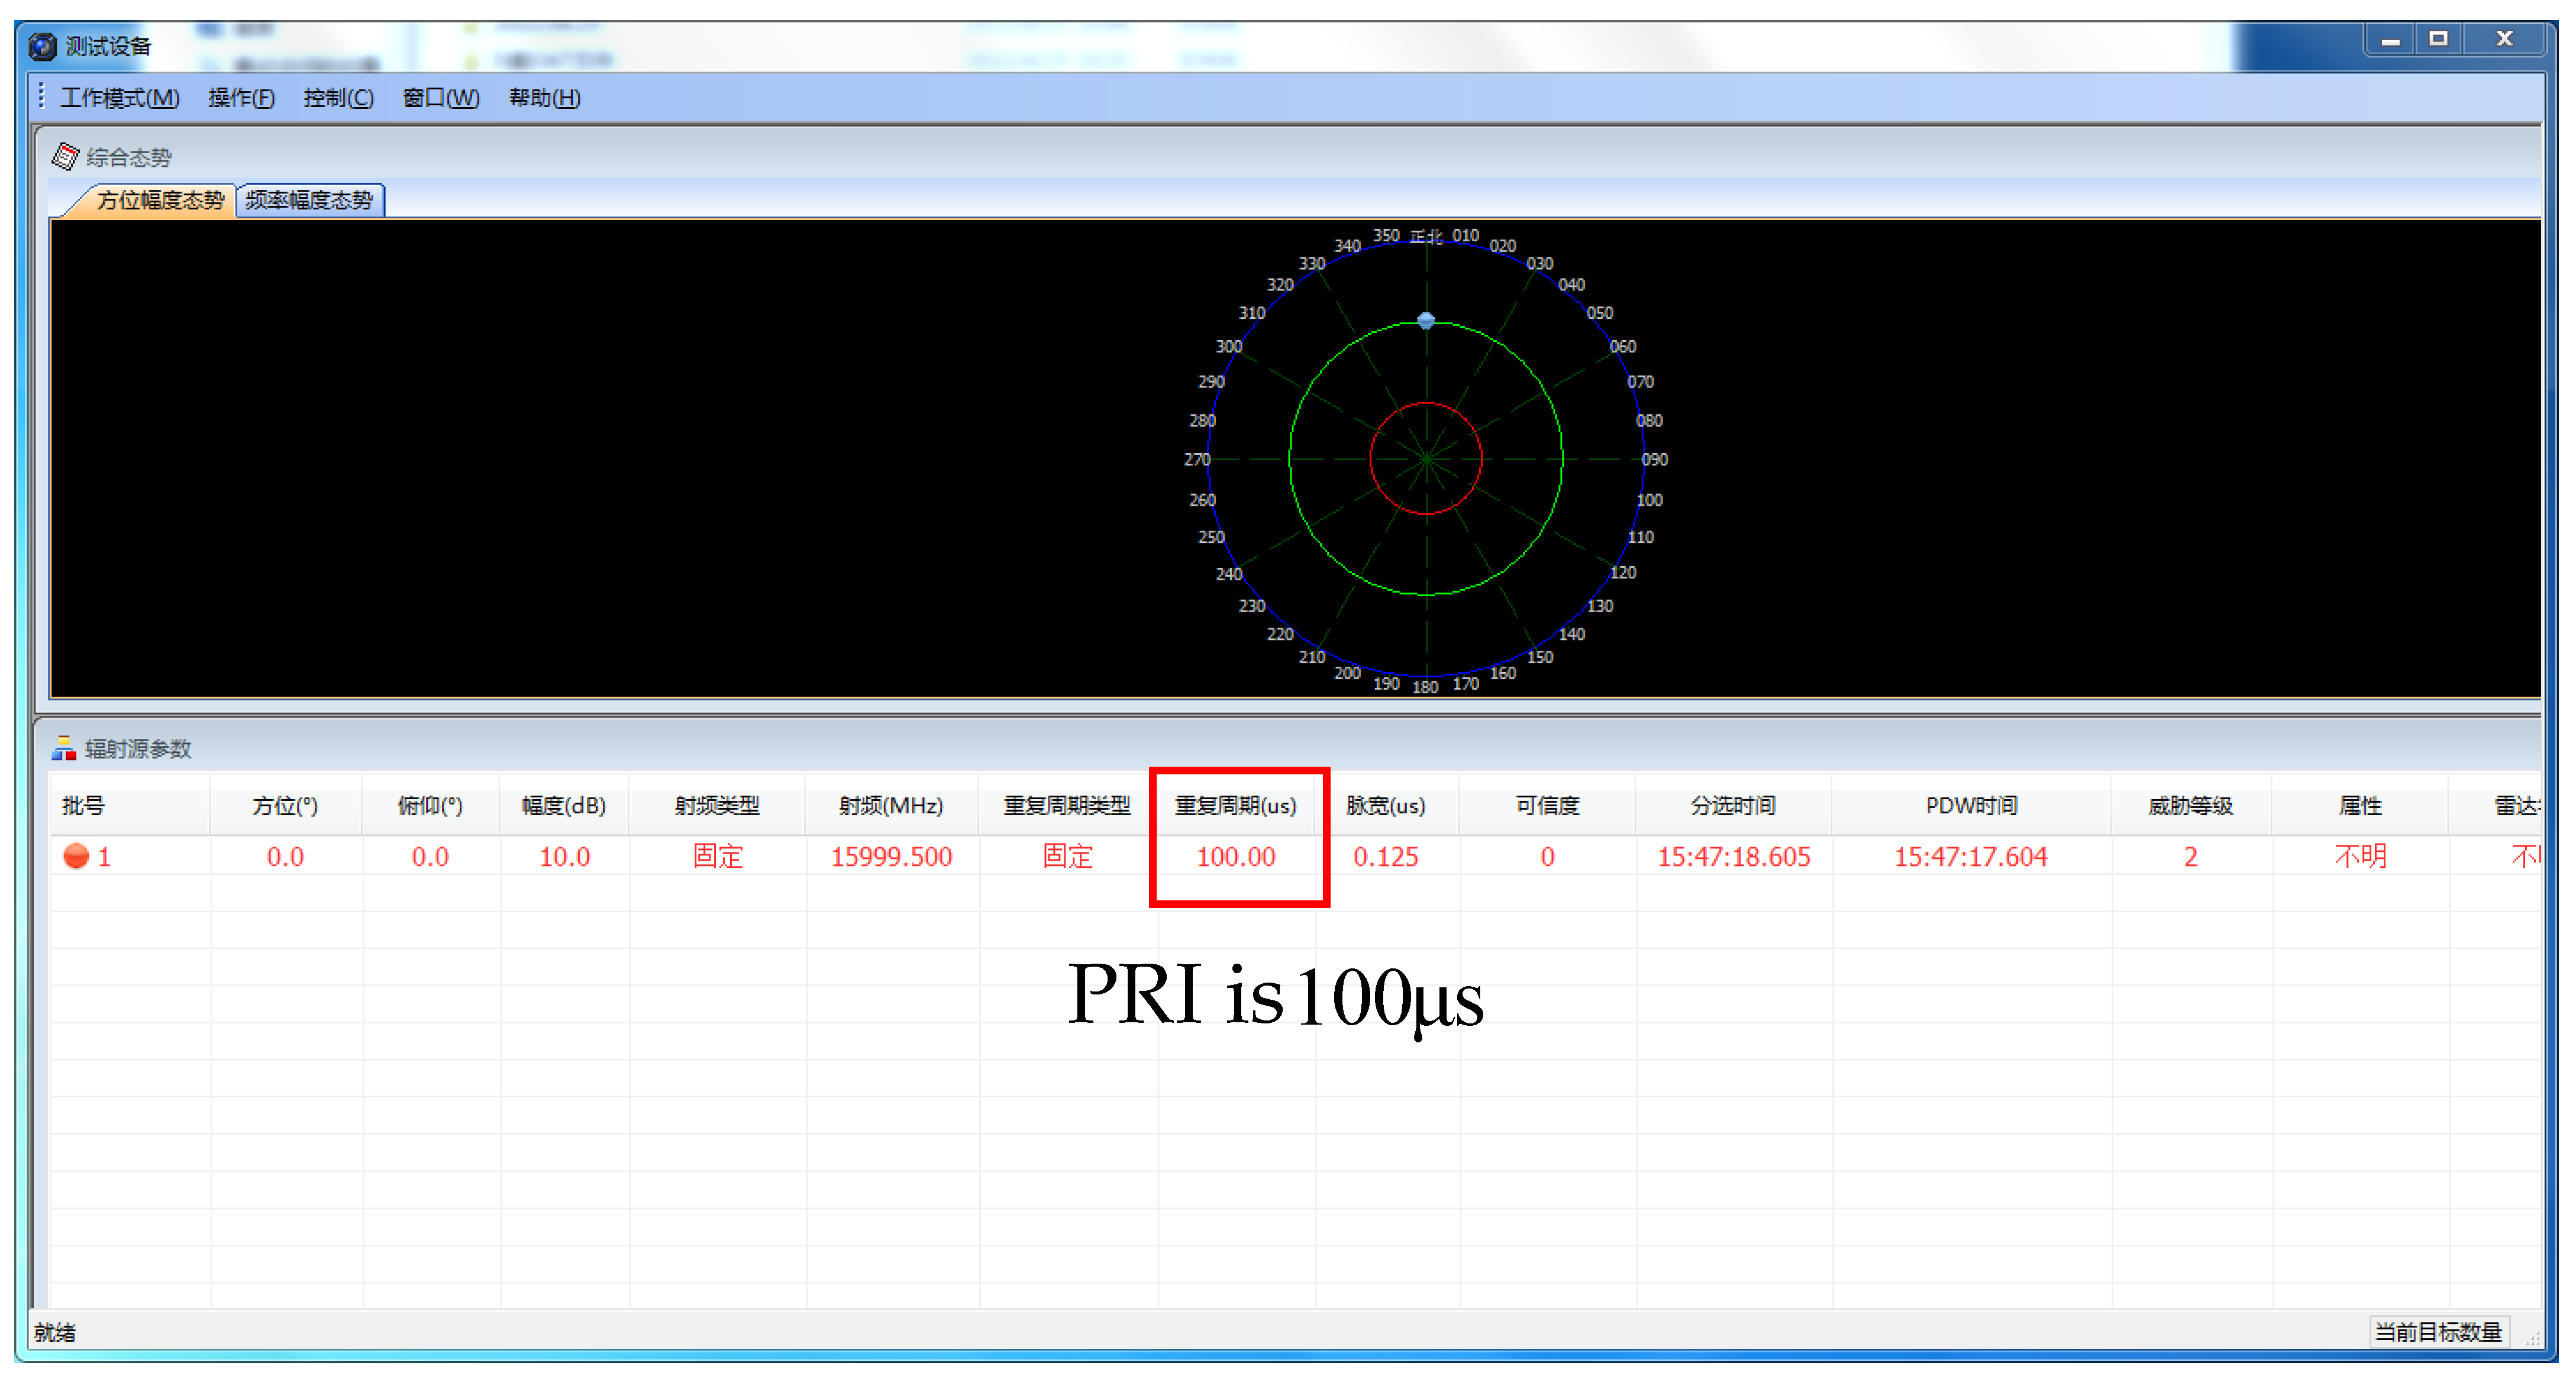Image resolution: width=2576 pixels, height=1376 pixels.
Task: Select the 10.0 amplitude cell
Action: coord(564,857)
